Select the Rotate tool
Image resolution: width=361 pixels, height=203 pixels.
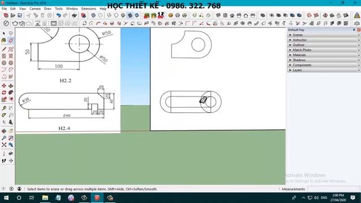(4, 92)
